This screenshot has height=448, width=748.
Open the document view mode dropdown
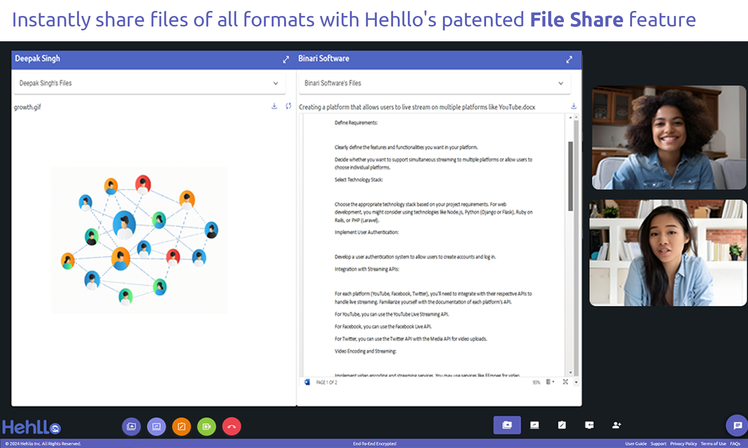pos(550,382)
